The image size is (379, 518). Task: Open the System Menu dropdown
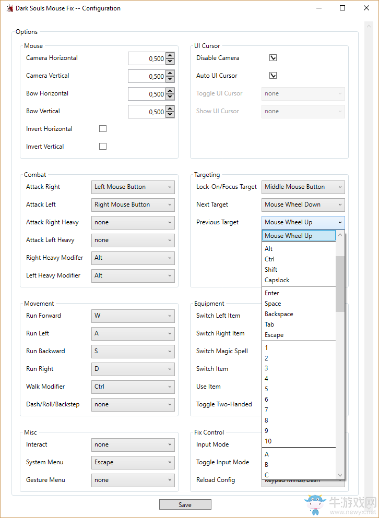[133, 463]
